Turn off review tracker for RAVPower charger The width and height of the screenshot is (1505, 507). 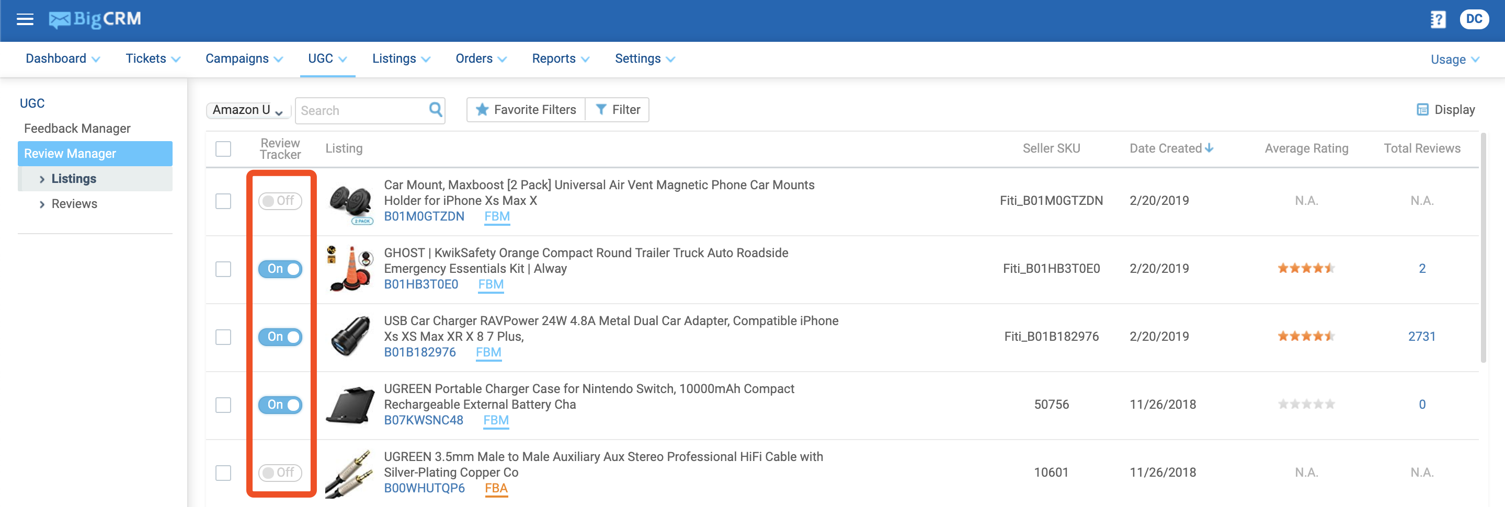click(x=280, y=337)
